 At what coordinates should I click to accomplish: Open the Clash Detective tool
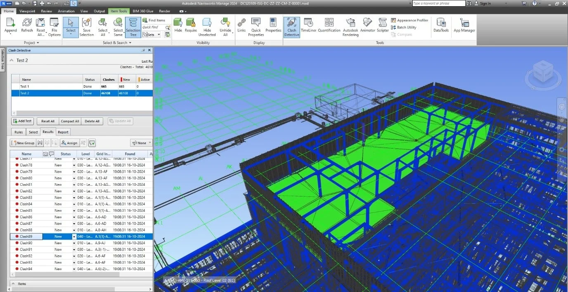[291, 26]
